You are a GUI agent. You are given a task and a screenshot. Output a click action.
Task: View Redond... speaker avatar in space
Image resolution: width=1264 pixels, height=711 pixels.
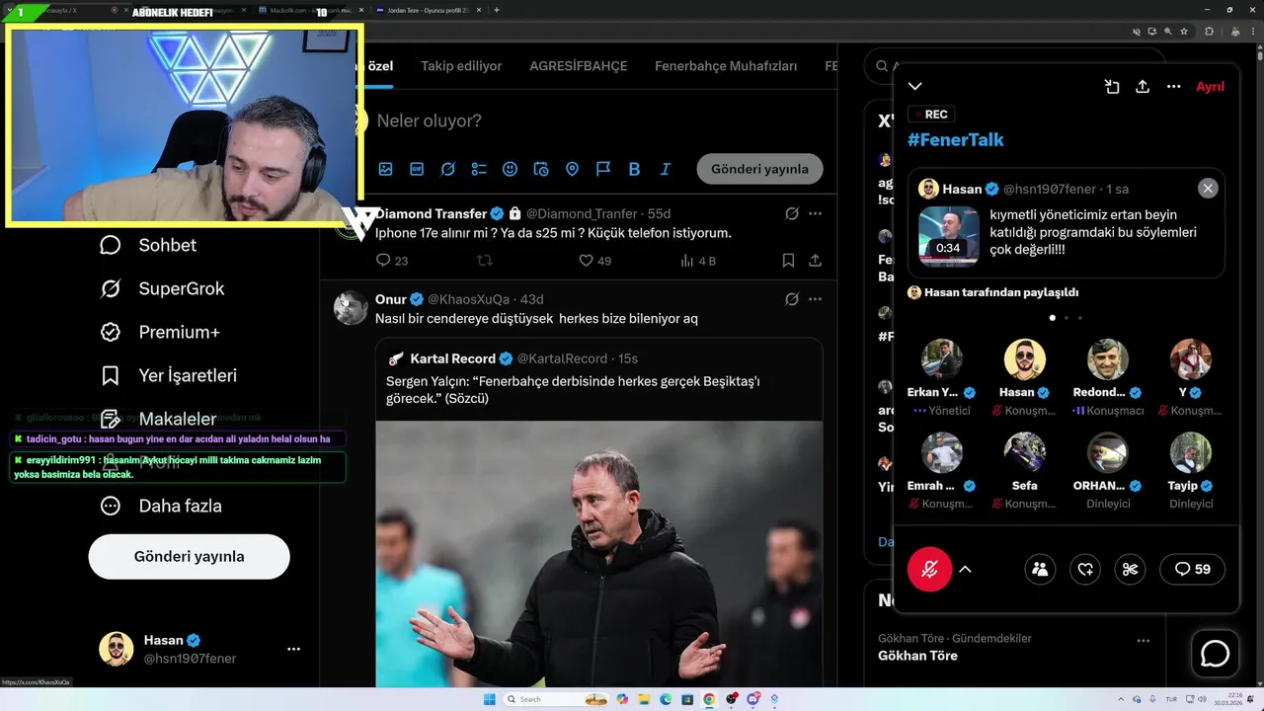[x=1108, y=359]
